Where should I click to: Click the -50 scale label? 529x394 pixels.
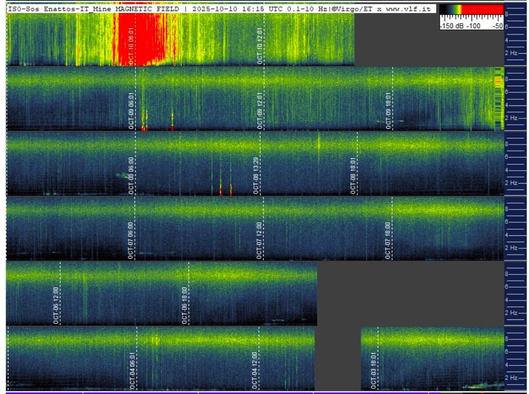tap(498, 26)
